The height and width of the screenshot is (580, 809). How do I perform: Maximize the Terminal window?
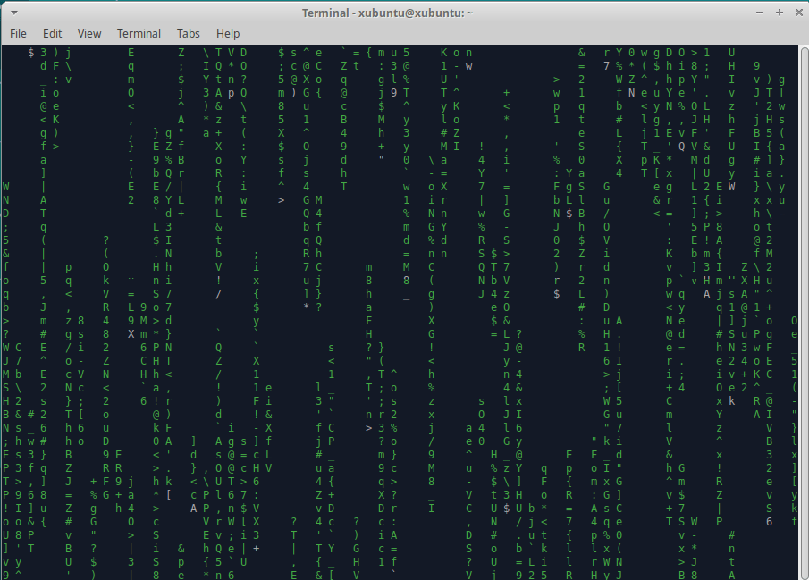point(777,13)
